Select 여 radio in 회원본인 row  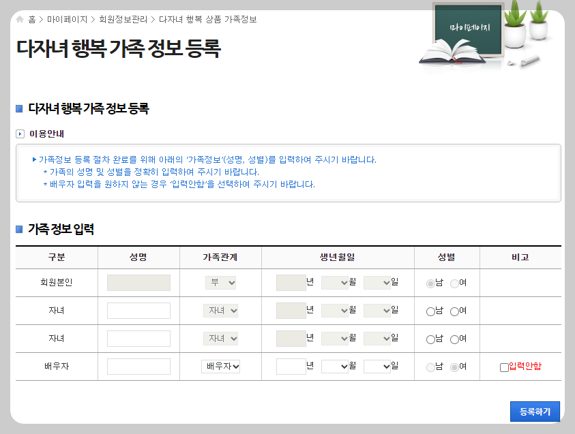pos(454,283)
